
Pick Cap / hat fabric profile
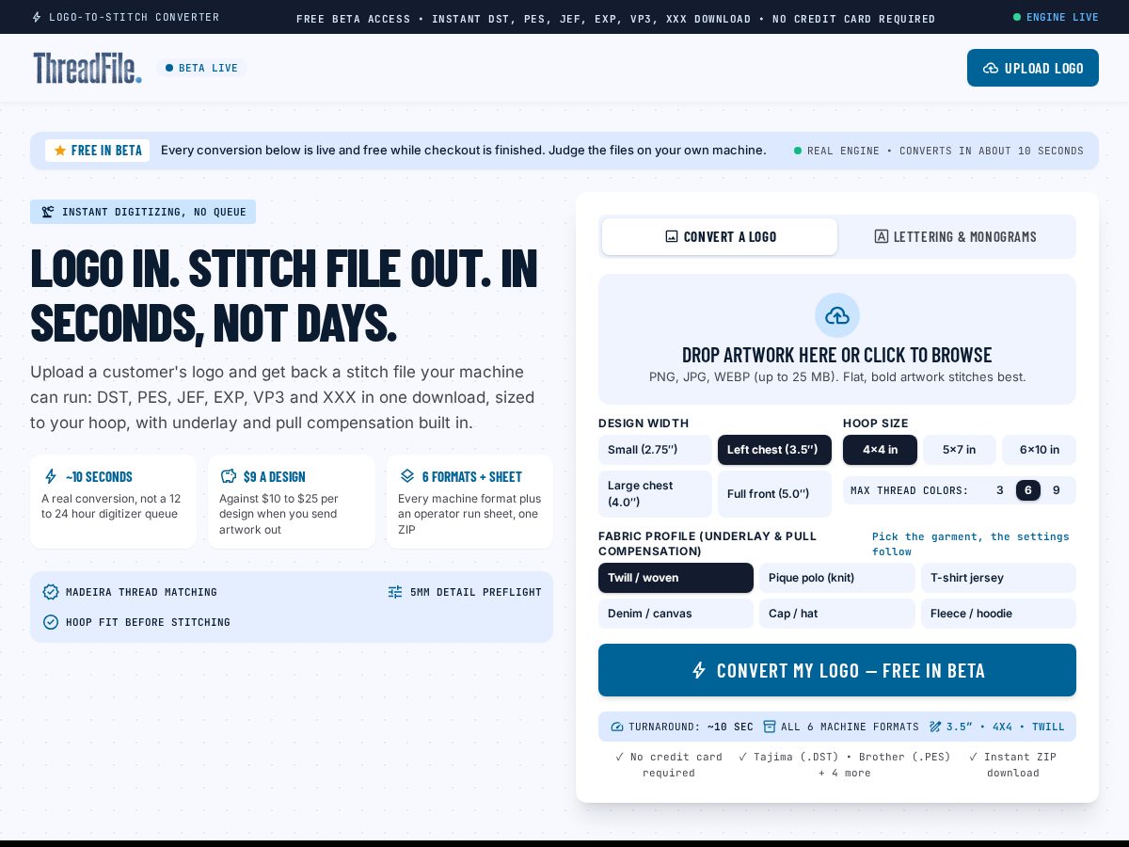click(x=837, y=614)
